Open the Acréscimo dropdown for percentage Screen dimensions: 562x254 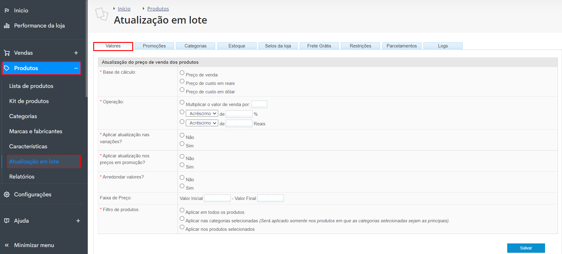[202, 114]
